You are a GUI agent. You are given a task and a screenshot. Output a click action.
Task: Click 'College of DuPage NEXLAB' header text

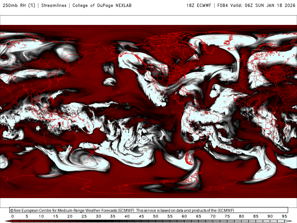(102, 5)
